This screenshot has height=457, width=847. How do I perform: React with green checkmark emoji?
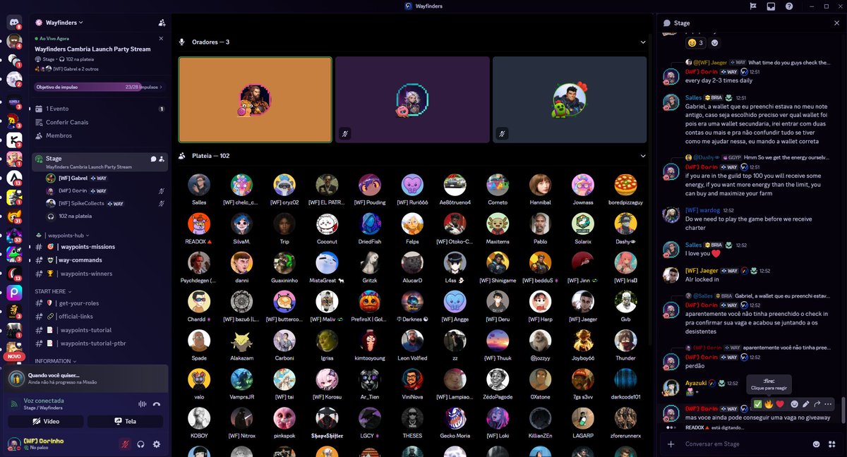[x=757, y=404]
